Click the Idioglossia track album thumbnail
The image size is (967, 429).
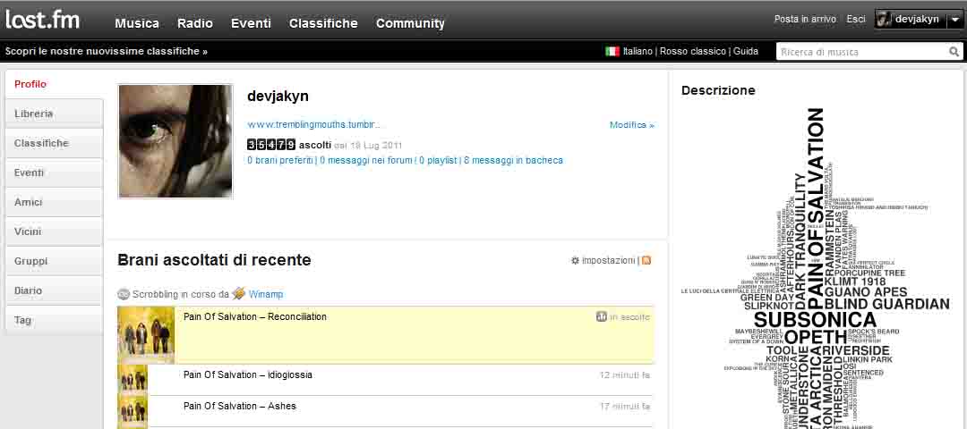[x=133, y=380]
